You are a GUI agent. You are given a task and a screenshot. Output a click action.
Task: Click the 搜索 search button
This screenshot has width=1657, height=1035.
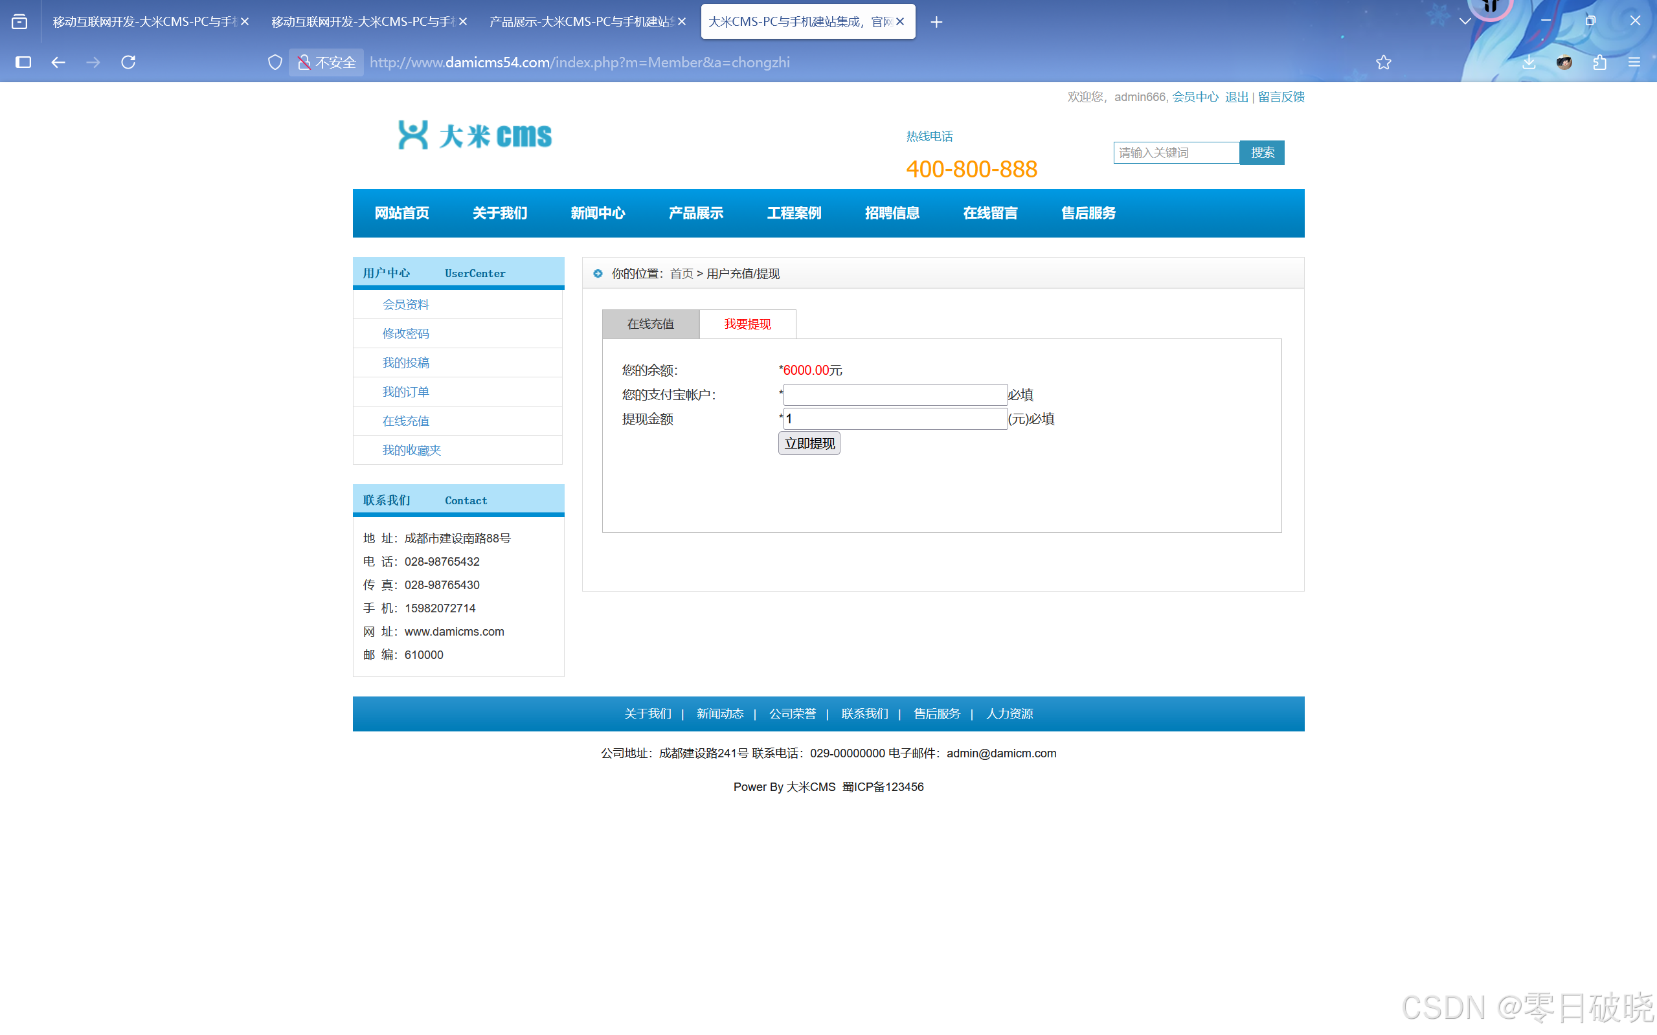pos(1261,153)
